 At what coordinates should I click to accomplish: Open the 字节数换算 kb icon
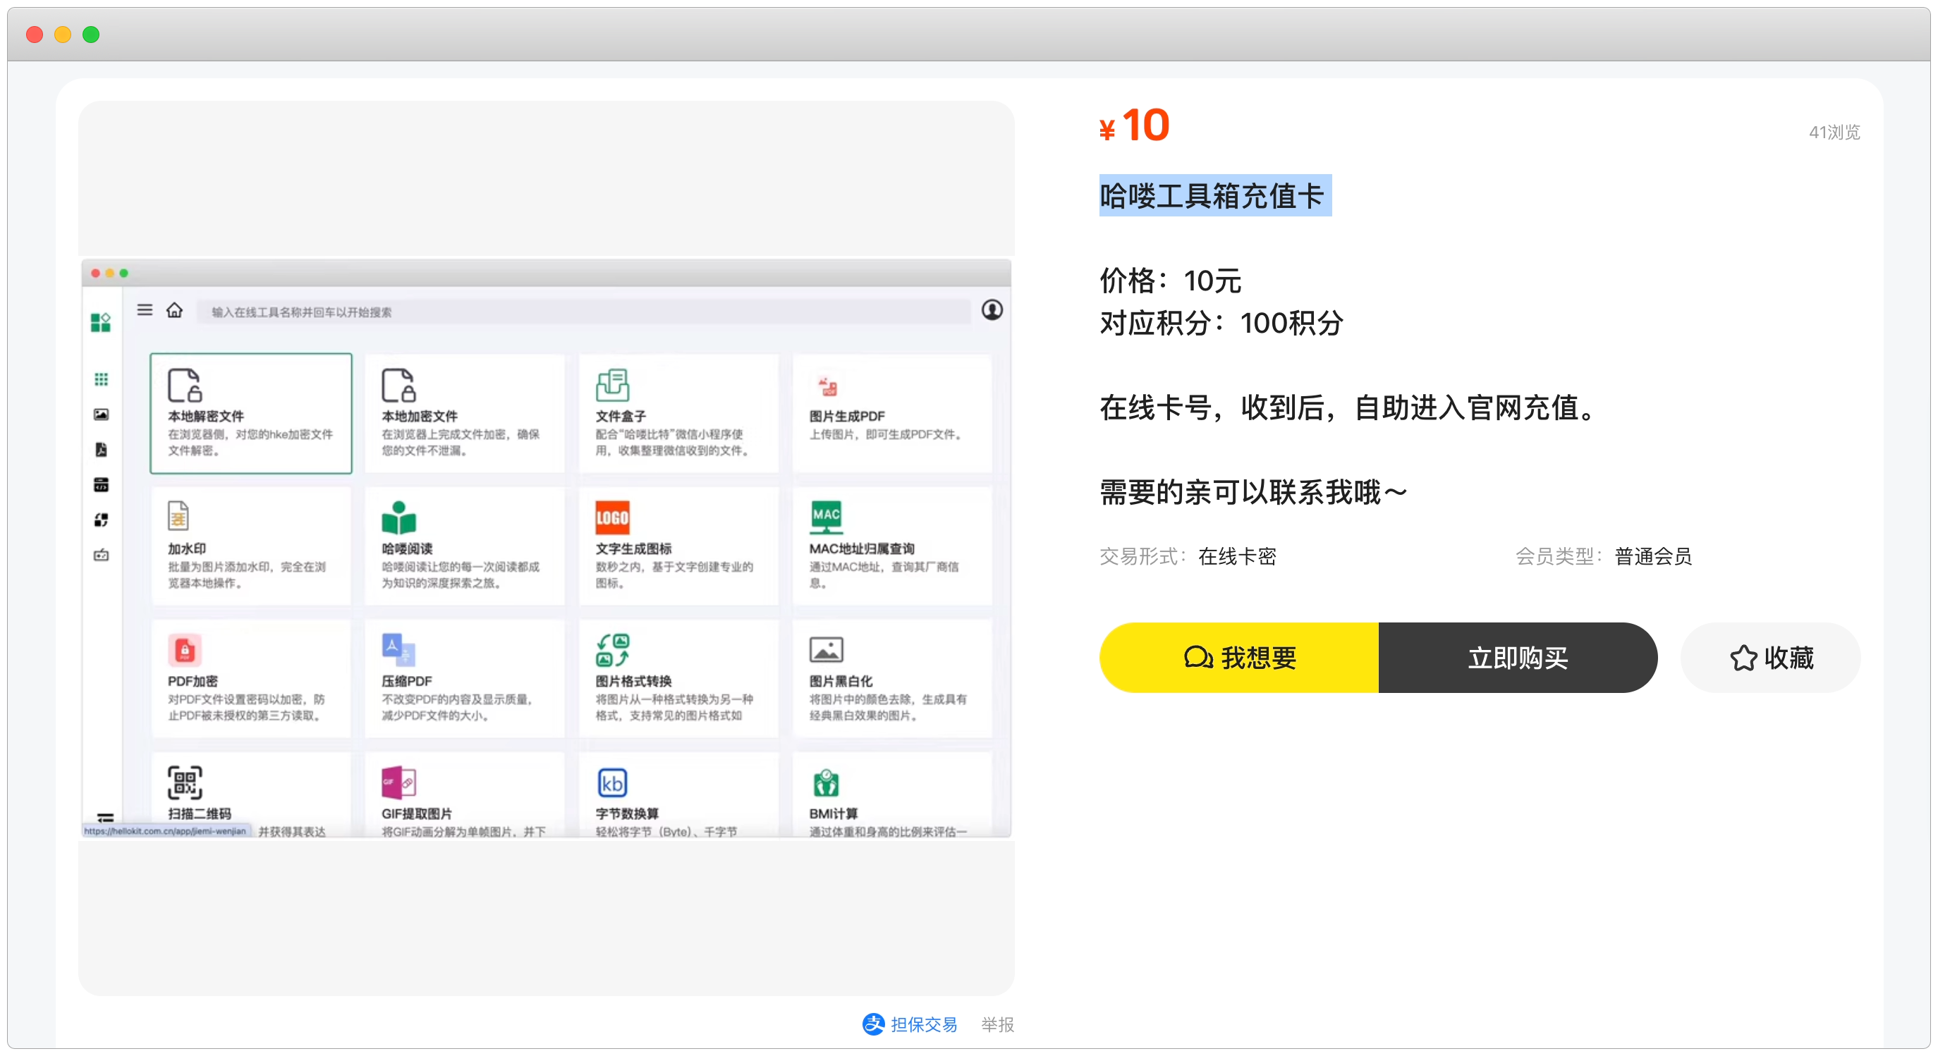(612, 782)
